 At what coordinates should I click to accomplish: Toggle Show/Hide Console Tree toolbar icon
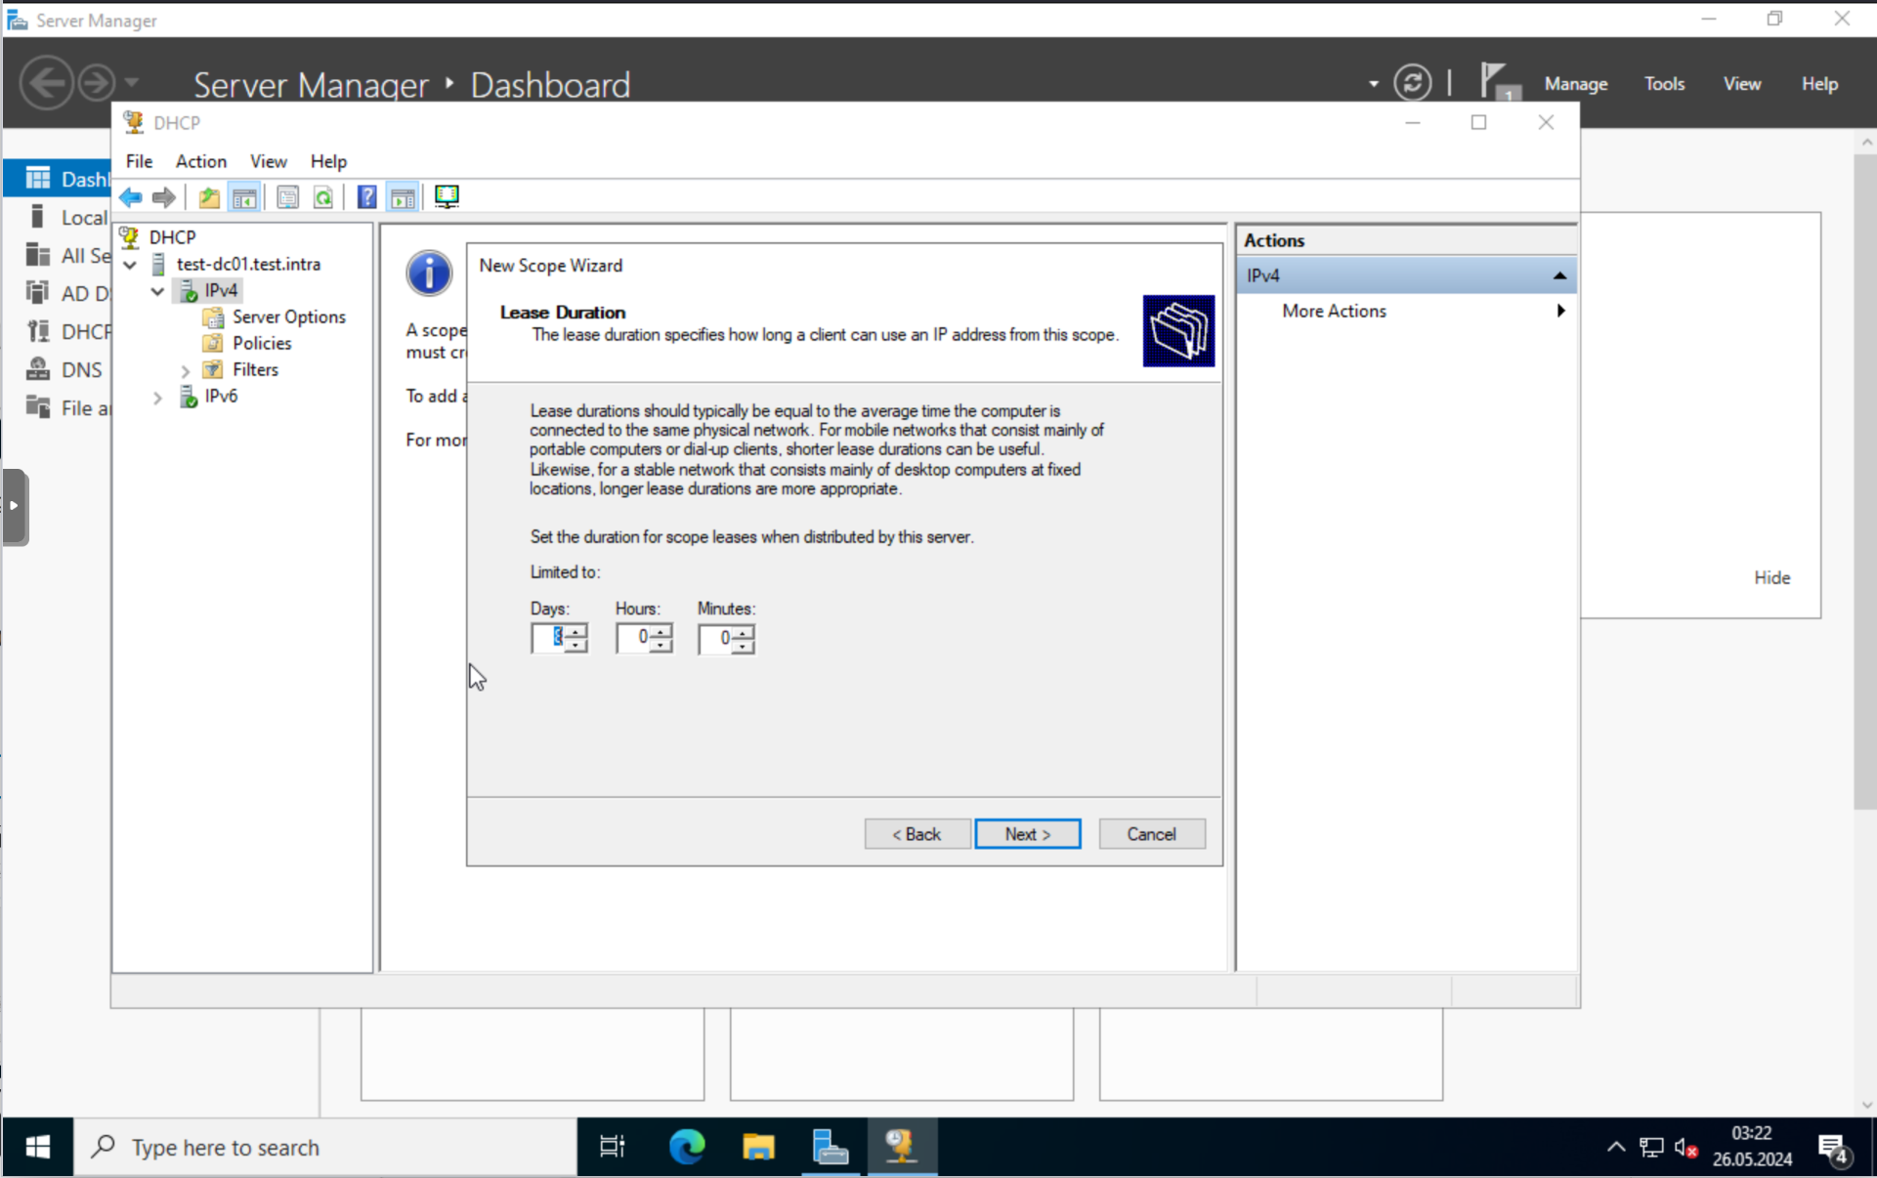tap(244, 197)
